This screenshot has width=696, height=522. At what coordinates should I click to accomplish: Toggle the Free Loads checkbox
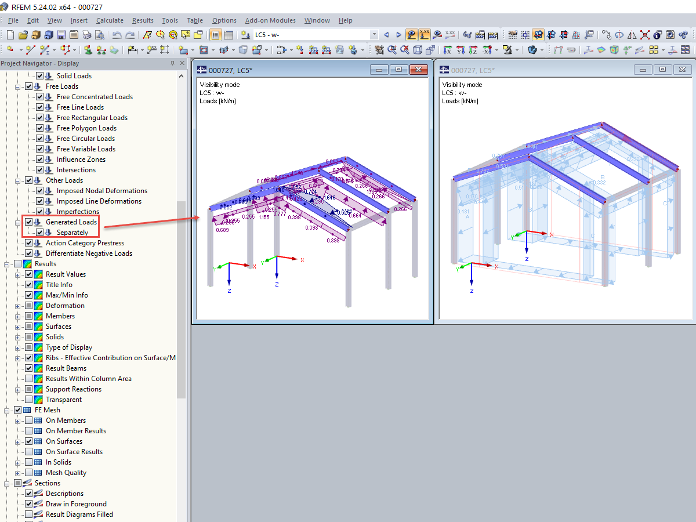[x=29, y=86]
